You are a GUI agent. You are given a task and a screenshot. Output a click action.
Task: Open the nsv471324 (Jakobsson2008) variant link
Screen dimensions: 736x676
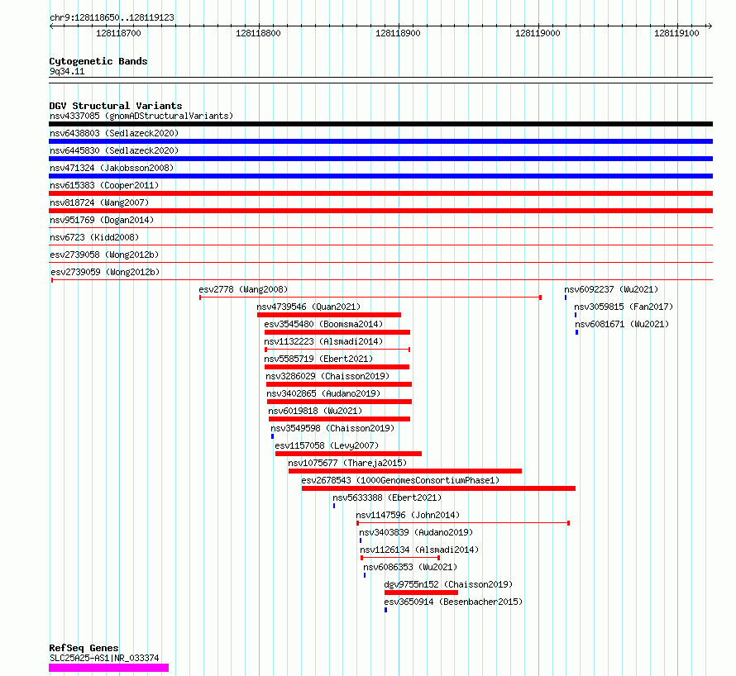coord(112,168)
